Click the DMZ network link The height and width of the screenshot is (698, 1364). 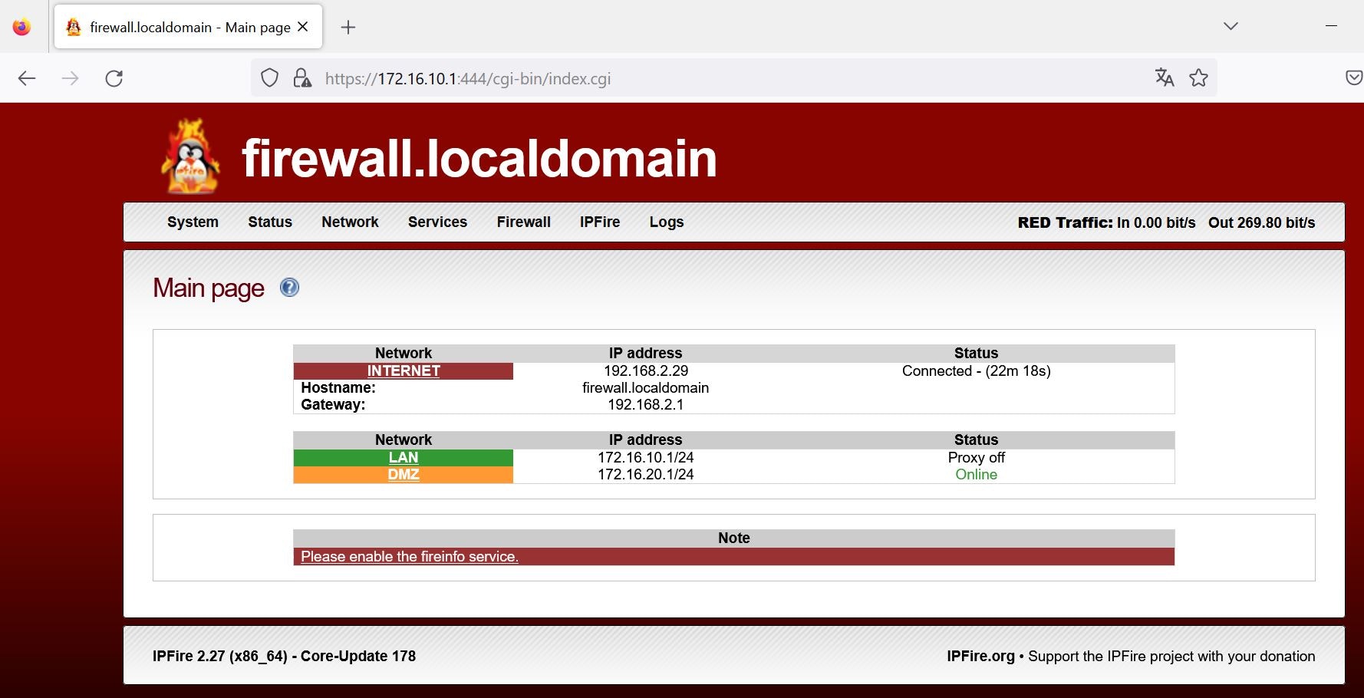[404, 475]
